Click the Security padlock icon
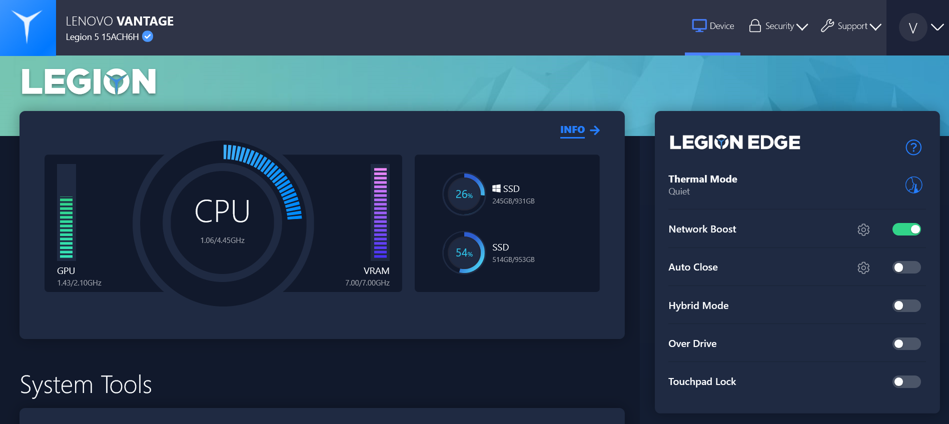The image size is (949, 424). (x=755, y=25)
